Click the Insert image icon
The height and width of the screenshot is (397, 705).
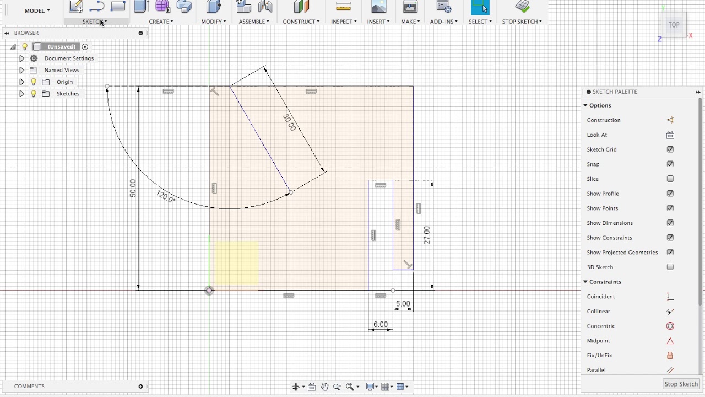[x=378, y=7]
